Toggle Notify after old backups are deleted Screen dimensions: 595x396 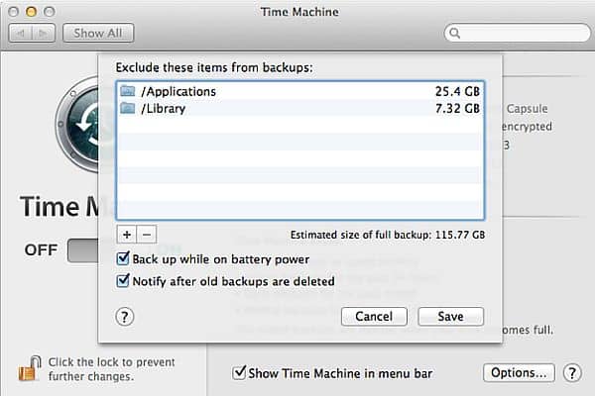pyautogui.click(x=123, y=281)
